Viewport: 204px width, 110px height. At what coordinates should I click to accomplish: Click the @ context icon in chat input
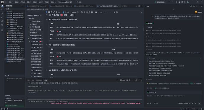coord(148,103)
